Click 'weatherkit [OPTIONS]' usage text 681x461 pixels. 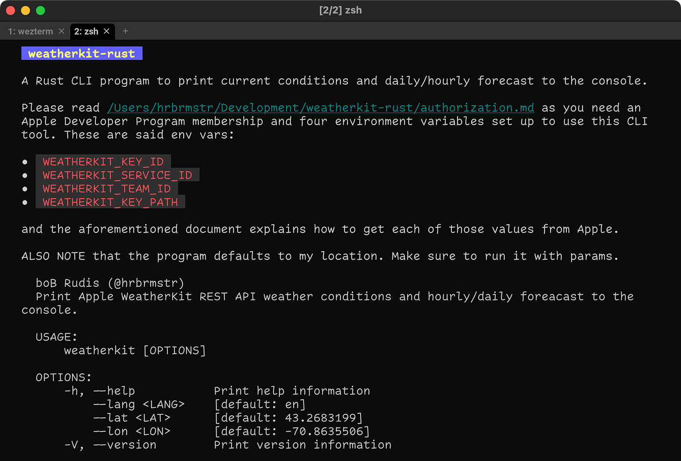[135, 350]
